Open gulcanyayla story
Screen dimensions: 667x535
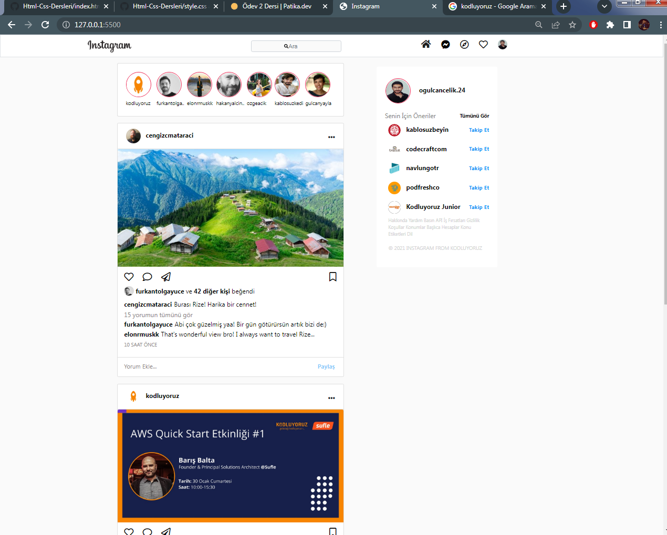(x=318, y=85)
